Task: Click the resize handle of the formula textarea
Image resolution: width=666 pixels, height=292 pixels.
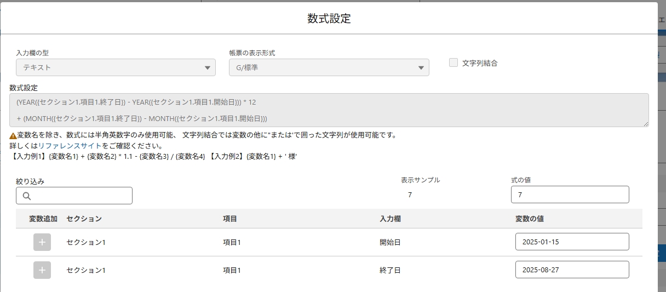Action: pyautogui.click(x=646, y=124)
